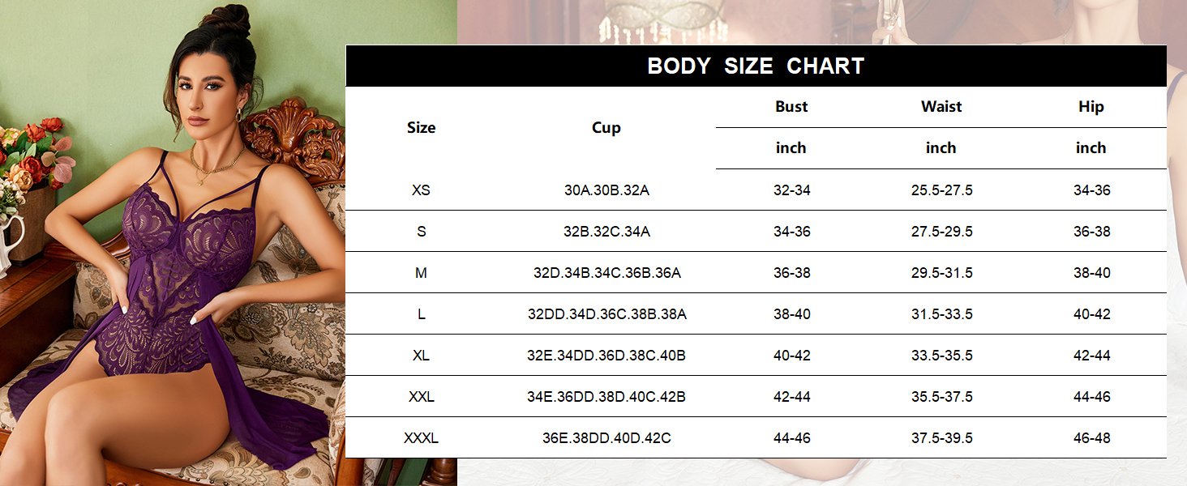Click the Cup column header
The height and width of the screenshot is (486, 1187).
click(x=606, y=127)
